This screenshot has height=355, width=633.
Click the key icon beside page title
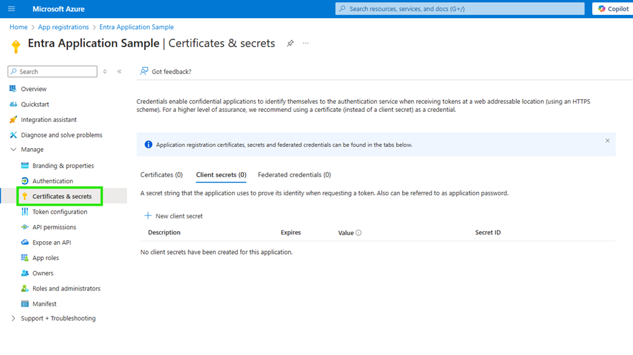click(15, 47)
